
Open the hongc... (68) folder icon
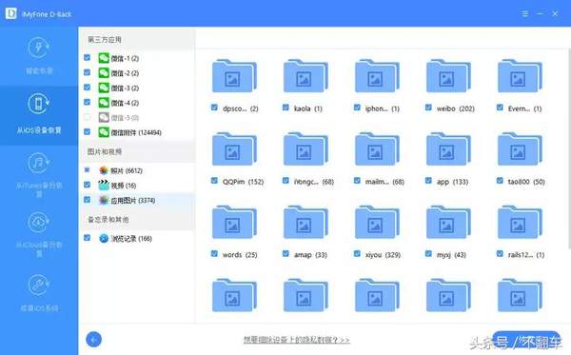pos(305,149)
